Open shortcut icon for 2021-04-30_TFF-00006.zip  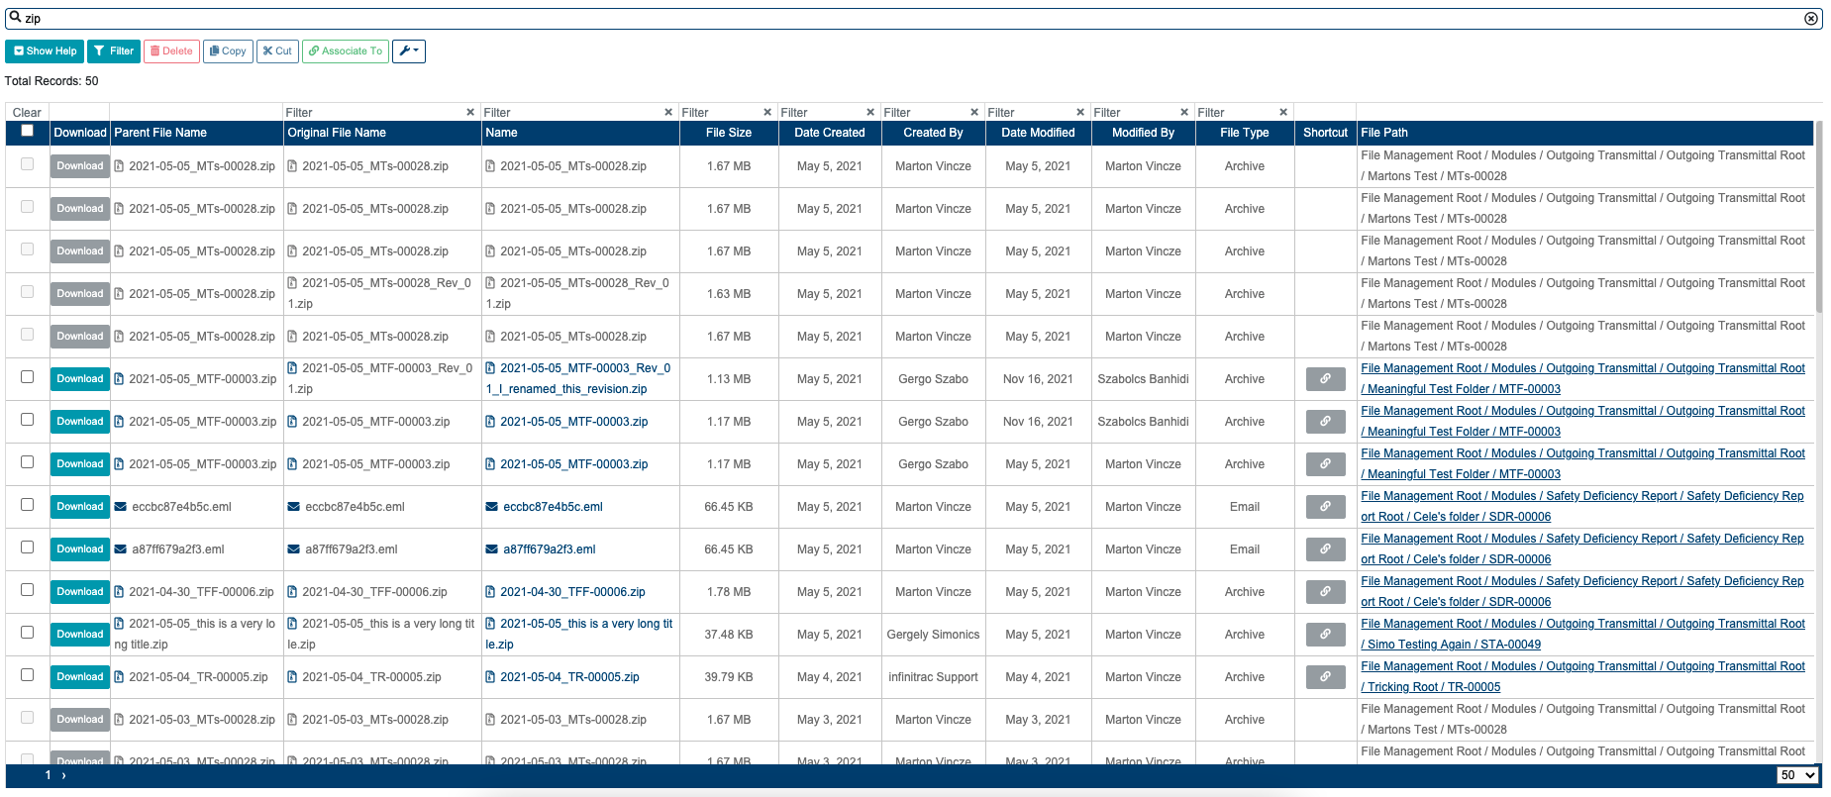(1325, 592)
